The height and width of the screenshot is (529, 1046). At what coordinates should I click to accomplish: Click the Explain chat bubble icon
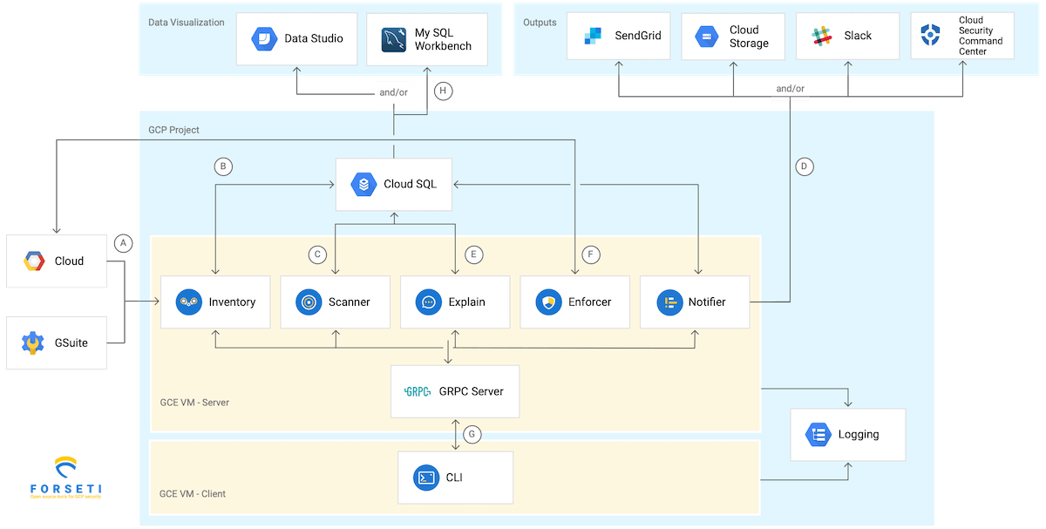click(x=428, y=302)
